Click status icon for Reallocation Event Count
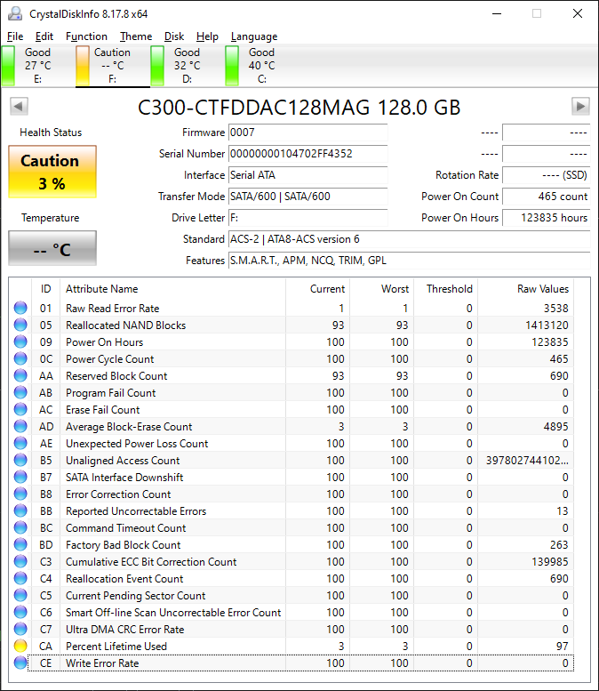599x691 pixels. click(20, 578)
